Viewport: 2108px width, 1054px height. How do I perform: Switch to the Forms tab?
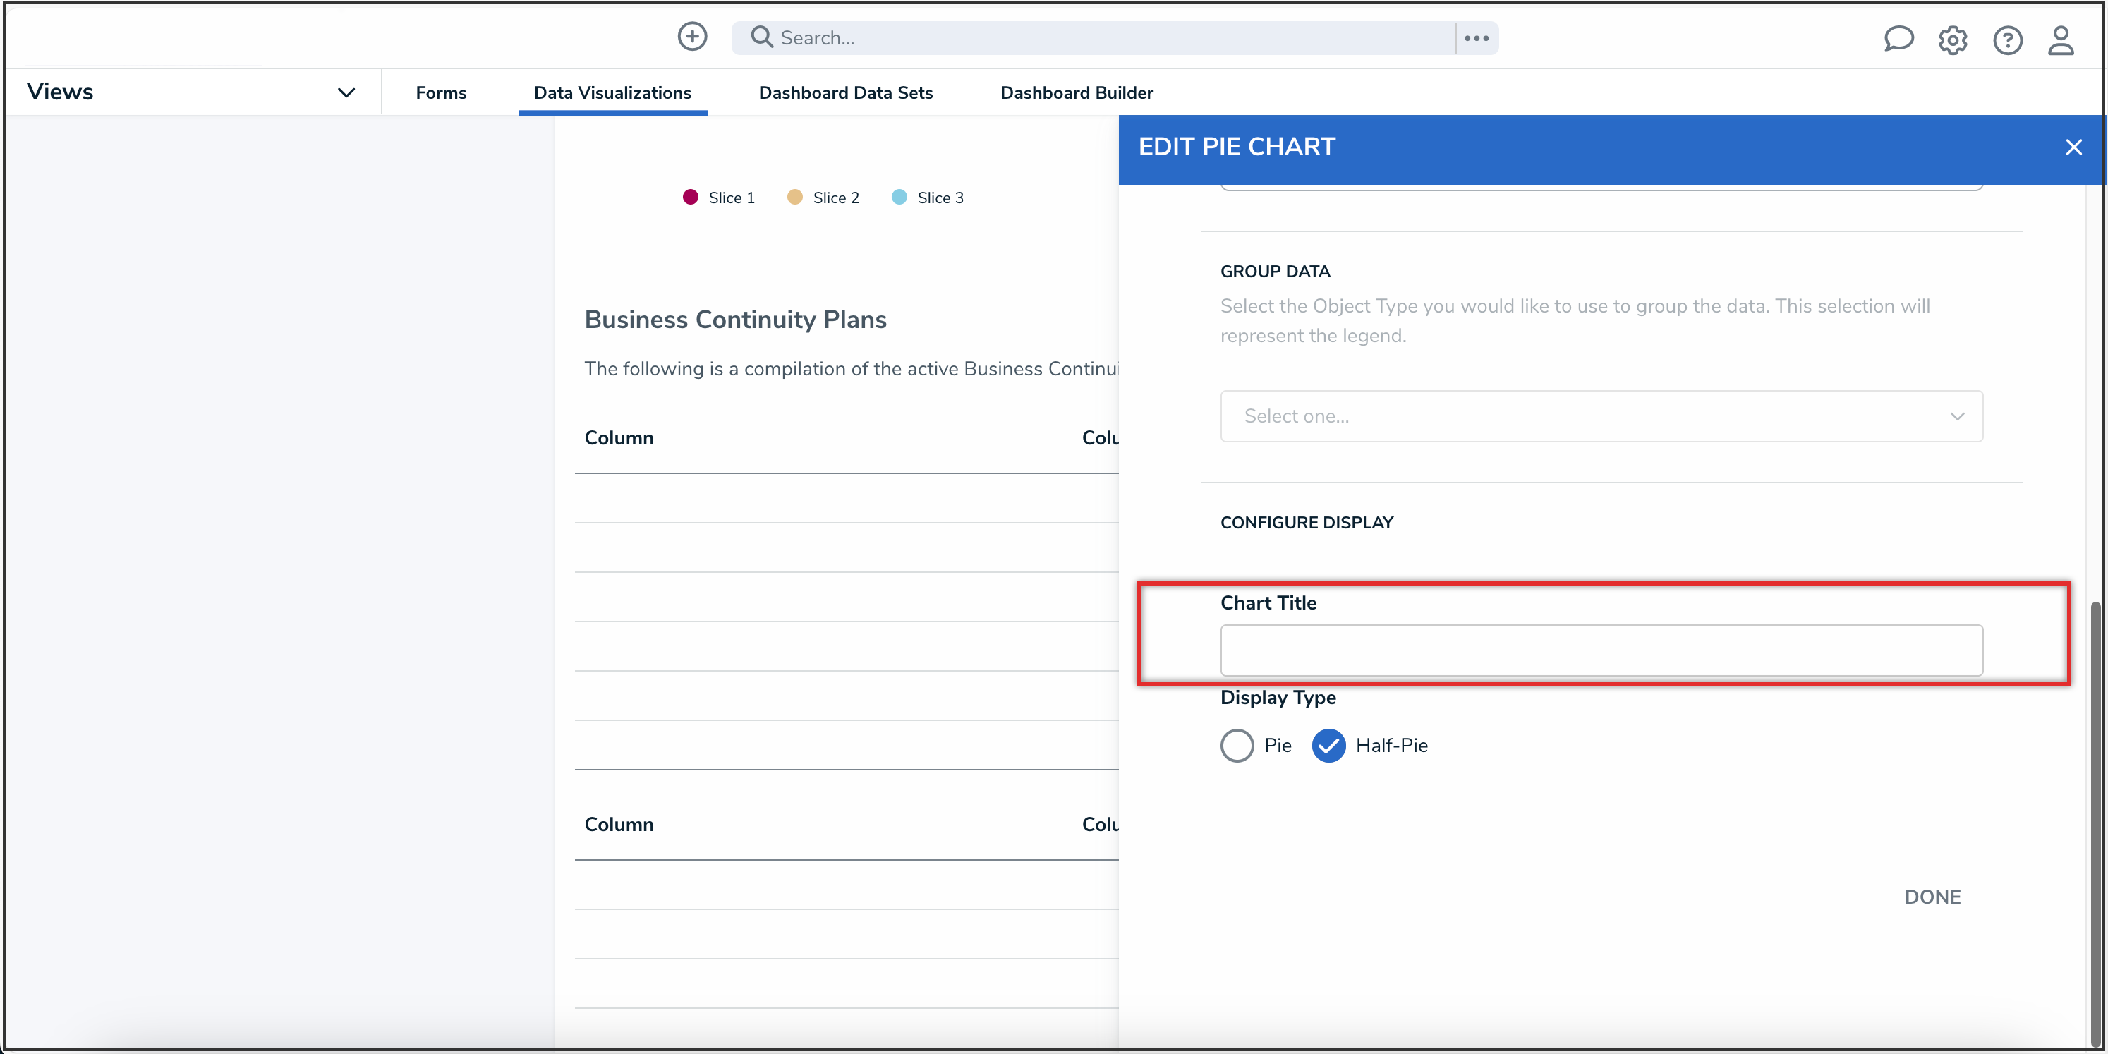click(440, 92)
